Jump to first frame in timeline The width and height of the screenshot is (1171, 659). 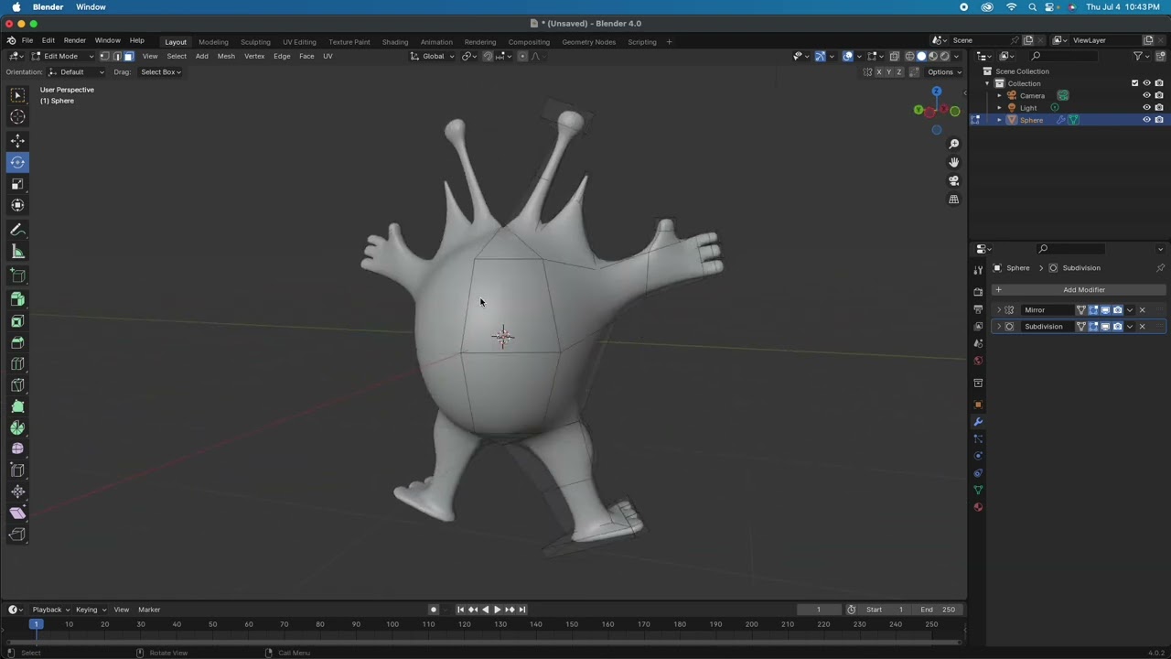click(x=460, y=610)
